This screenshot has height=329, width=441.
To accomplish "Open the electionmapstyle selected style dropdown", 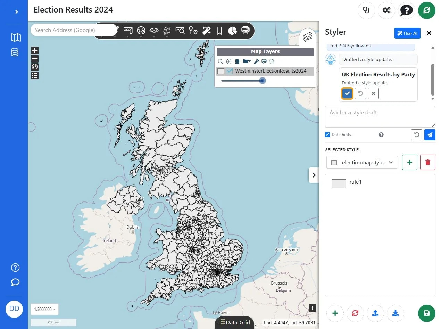I will (362, 162).
